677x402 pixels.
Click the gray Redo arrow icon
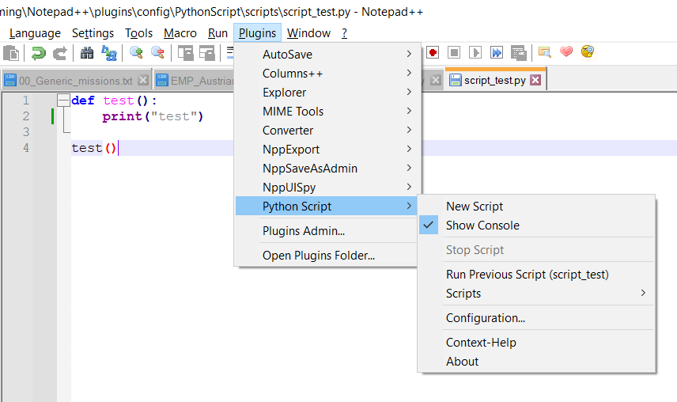[59, 53]
